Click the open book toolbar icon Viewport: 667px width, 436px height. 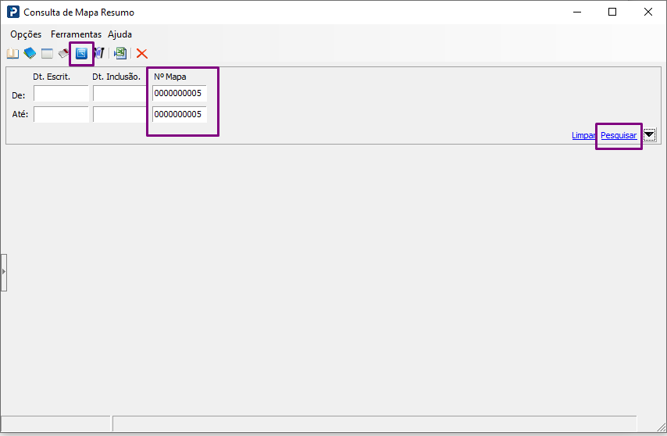tap(12, 54)
